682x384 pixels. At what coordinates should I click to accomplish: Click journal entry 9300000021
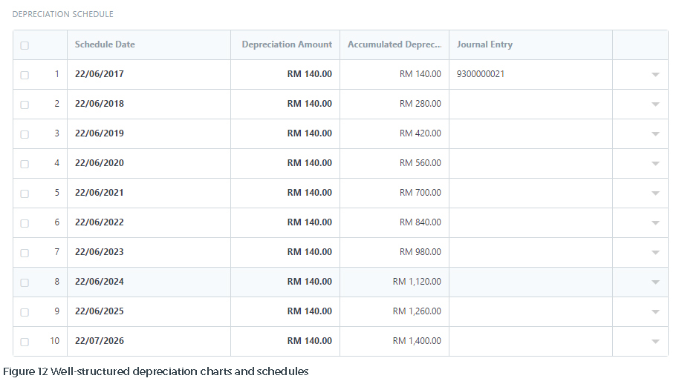tap(480, 74)
